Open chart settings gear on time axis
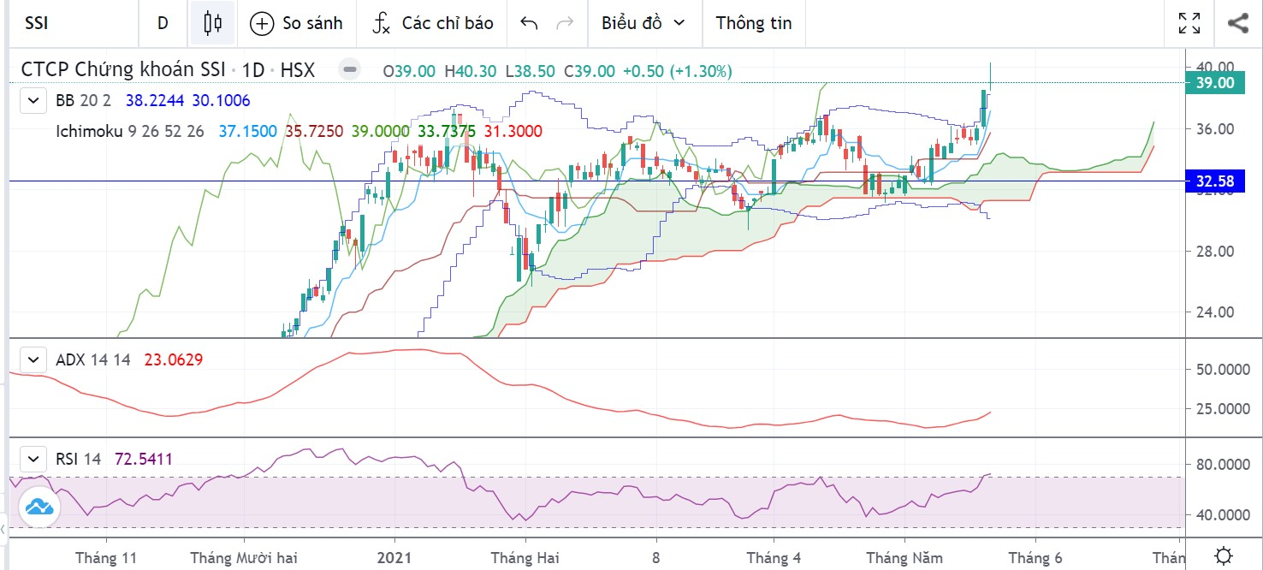Screen dimensions: 1263x570 (x=1224, y=555)
